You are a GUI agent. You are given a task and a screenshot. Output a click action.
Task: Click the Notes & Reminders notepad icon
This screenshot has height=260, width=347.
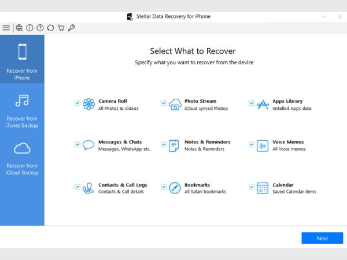coord(174,146)
